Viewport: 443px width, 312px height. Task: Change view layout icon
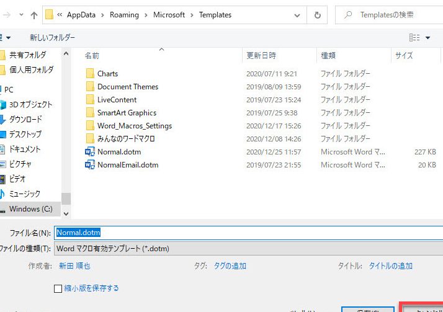click(414, 37)
